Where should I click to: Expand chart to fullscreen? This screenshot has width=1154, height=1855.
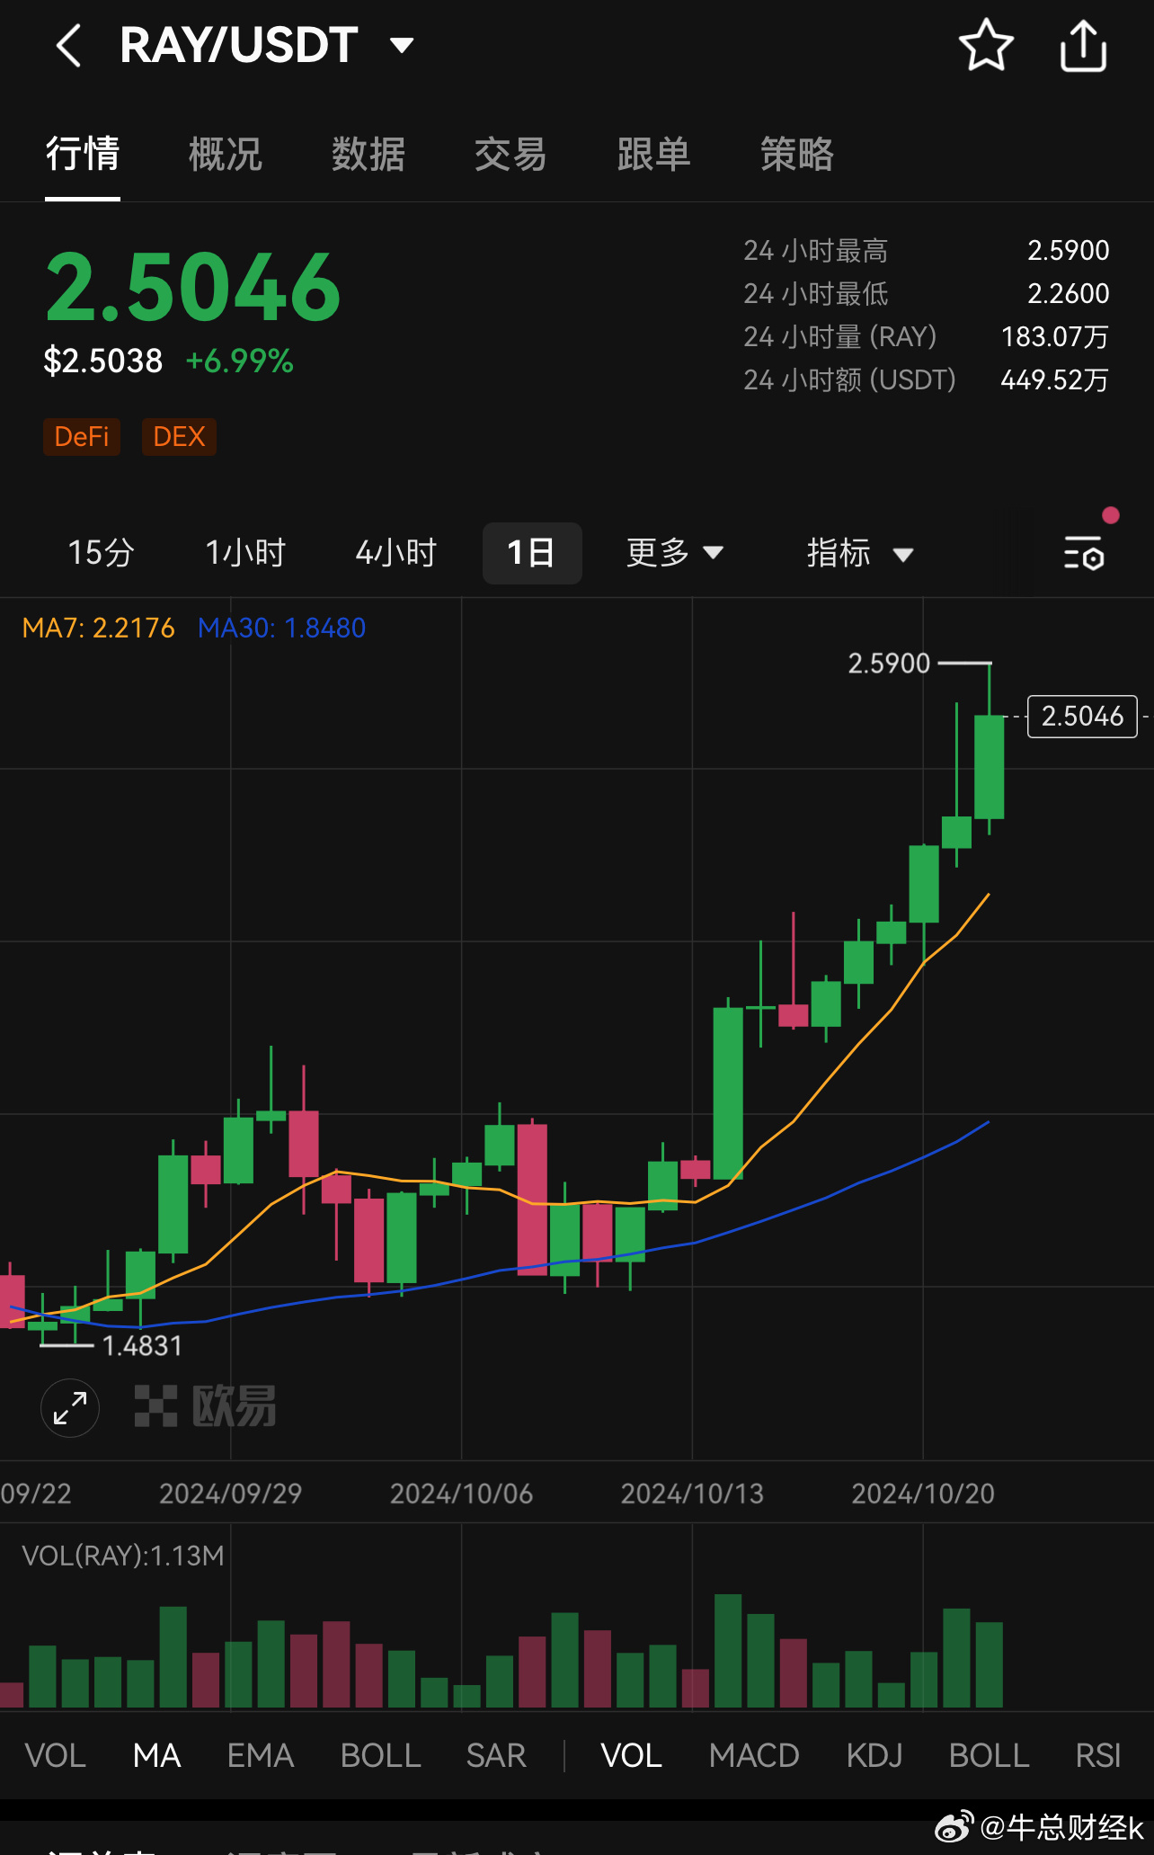click(x=70, y=1407)
